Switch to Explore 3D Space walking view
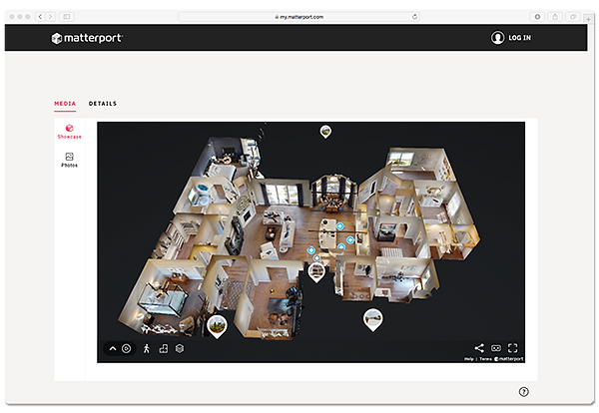 pos(147,348)
